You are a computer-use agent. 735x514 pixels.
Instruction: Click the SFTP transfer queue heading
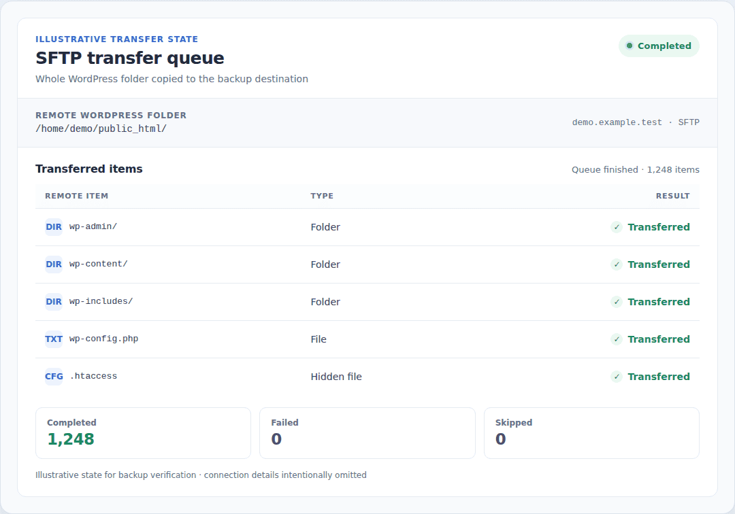tap(130, 58)
